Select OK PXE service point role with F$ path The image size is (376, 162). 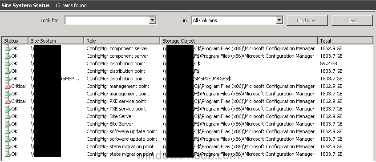(x=116, y=109)
